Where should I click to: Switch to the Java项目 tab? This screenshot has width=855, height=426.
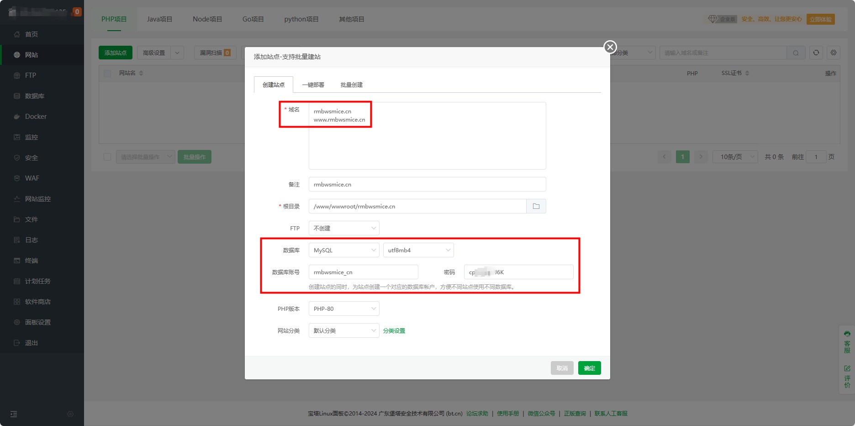159,19
